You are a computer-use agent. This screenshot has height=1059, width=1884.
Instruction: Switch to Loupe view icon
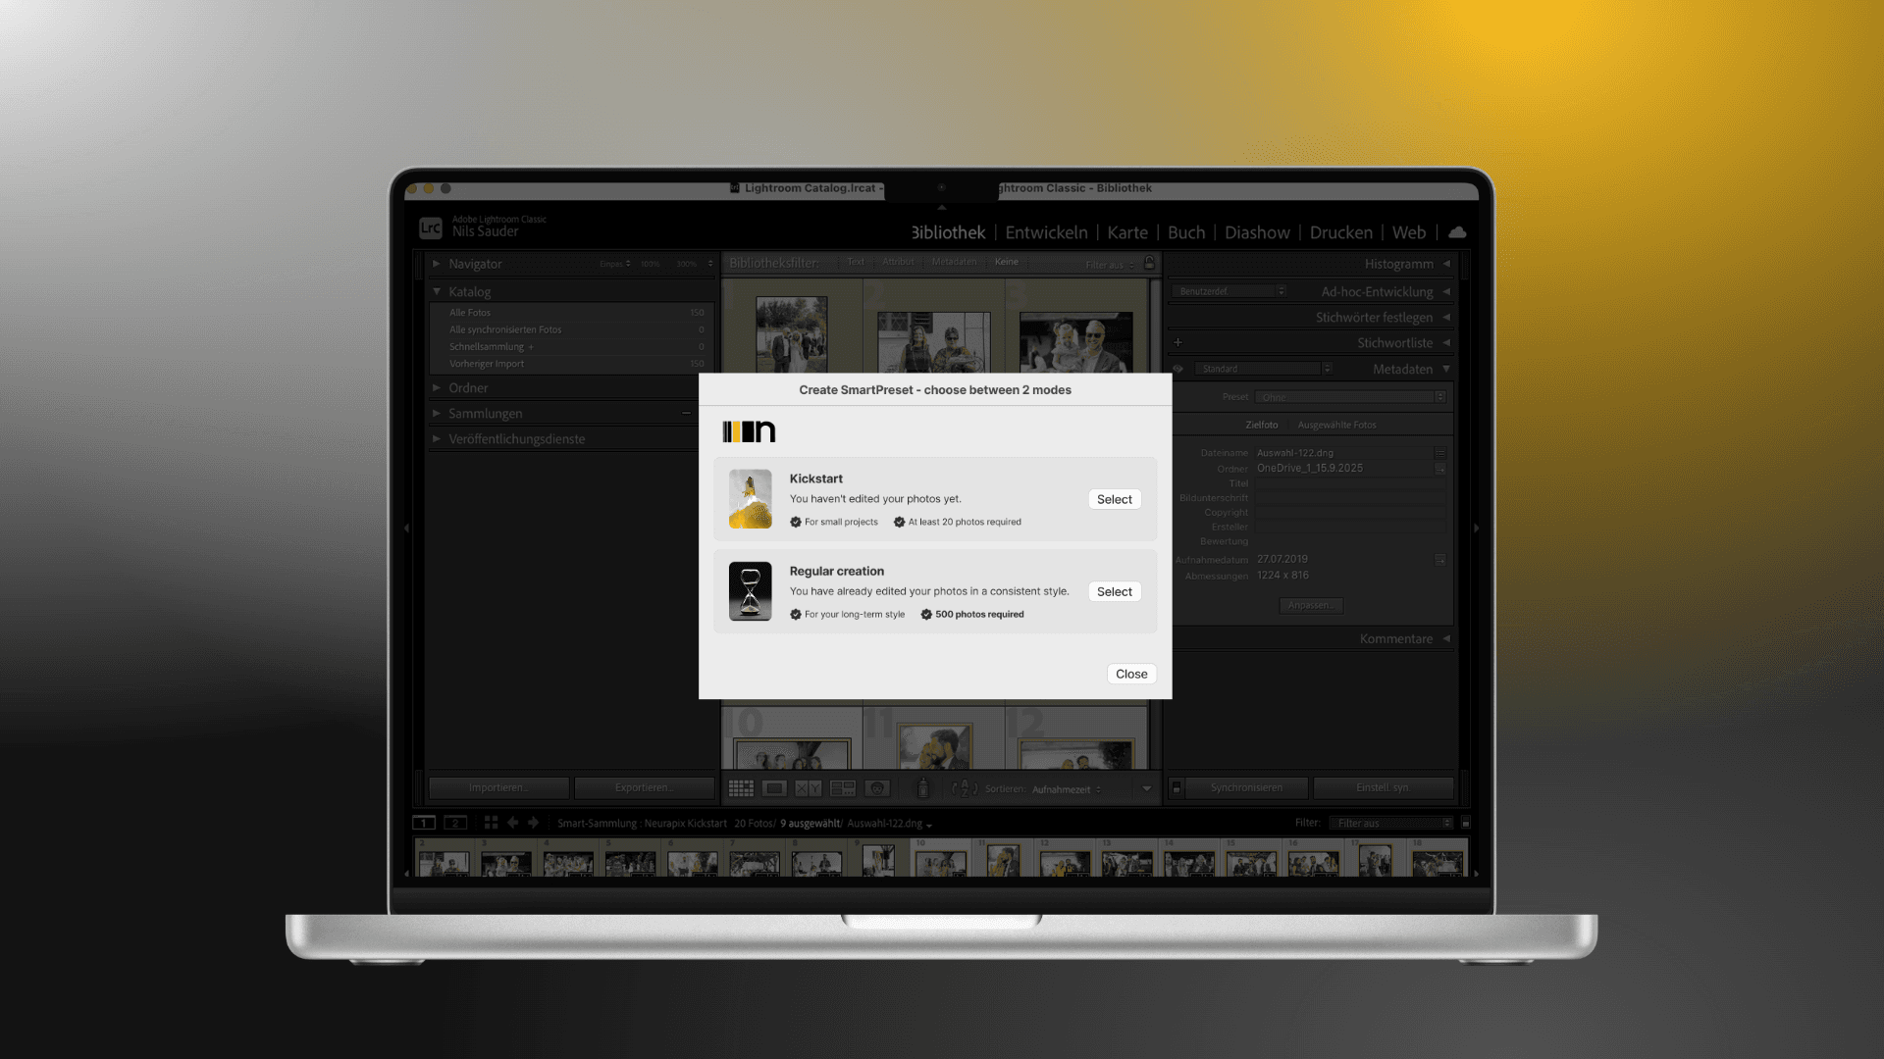pos(775,788)
